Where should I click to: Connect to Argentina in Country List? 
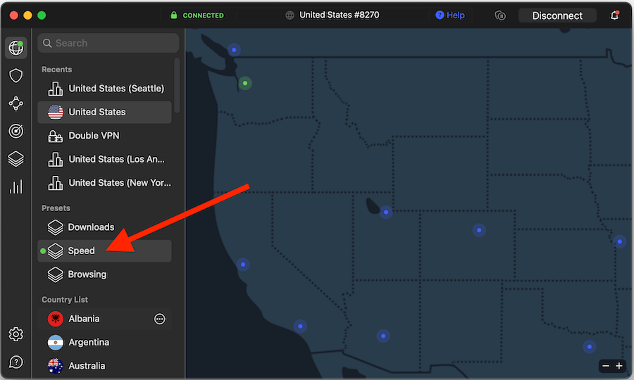pyautogui.click(x=104, y=343)
